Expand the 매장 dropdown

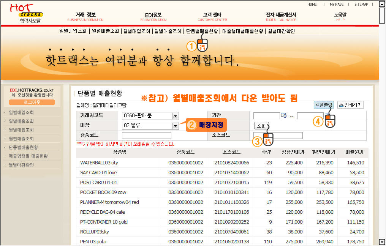point(175,126)
